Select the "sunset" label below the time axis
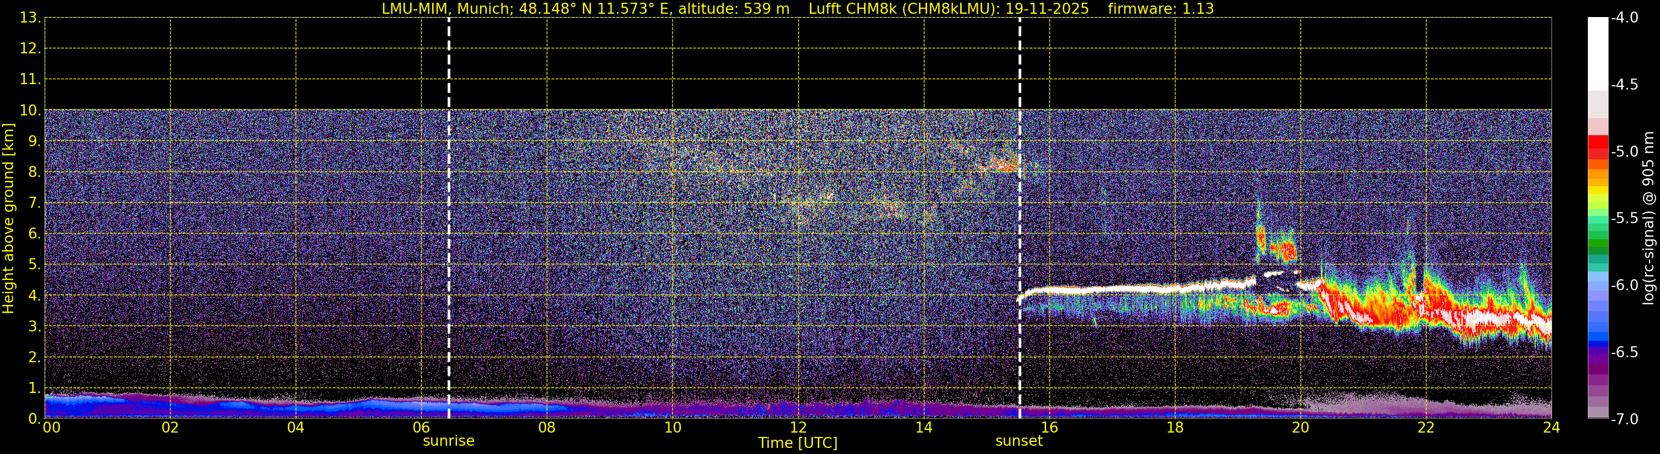Image resolution: width=1660 pixels, height=454 pixels. click(1019, 441)
